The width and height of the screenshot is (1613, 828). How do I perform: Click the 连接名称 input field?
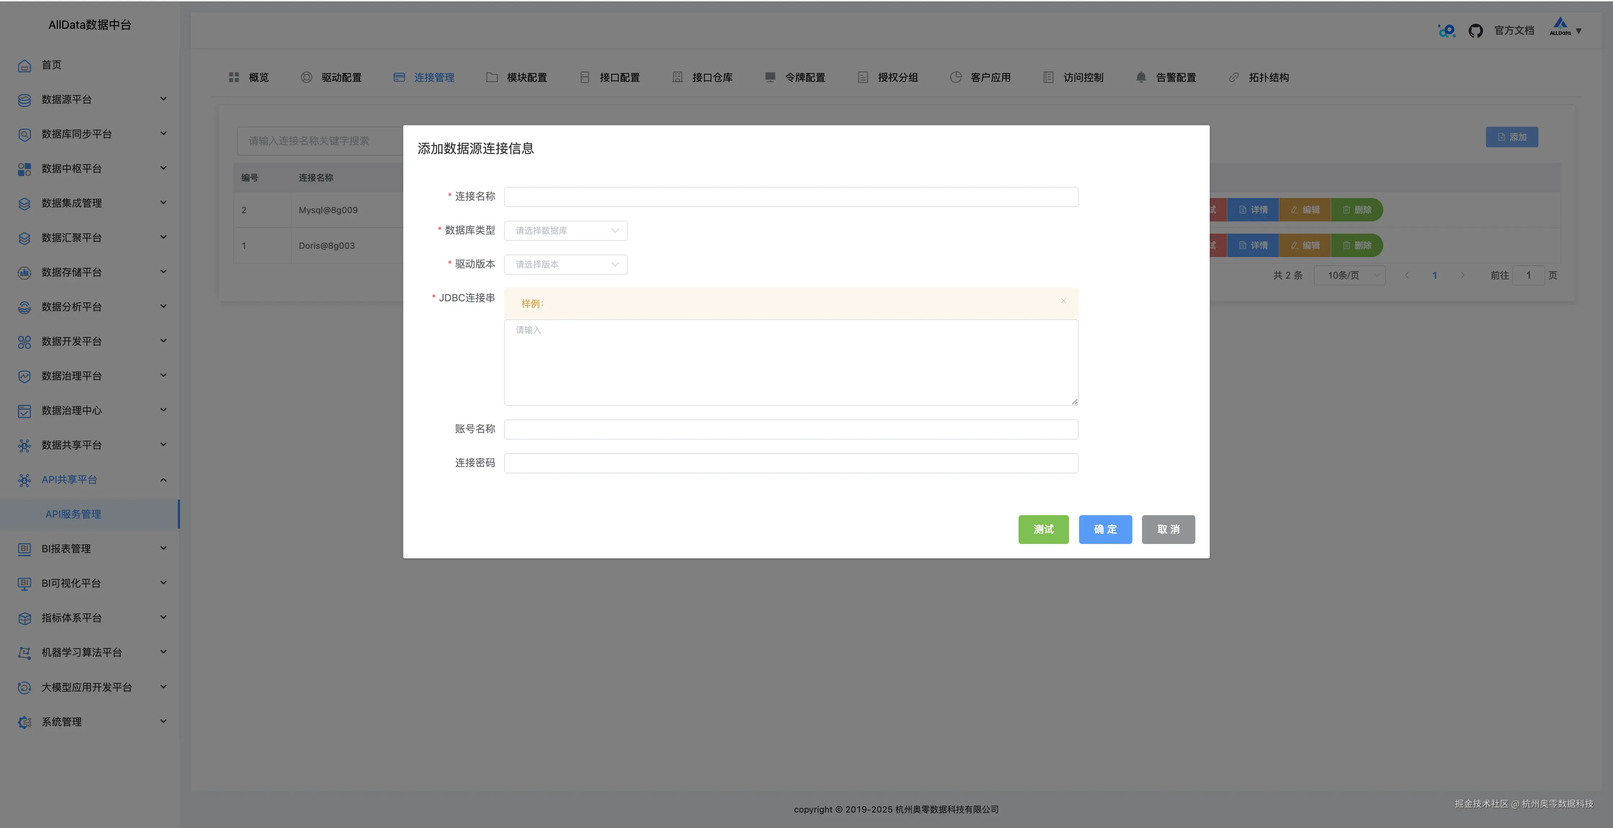[790, 197]
